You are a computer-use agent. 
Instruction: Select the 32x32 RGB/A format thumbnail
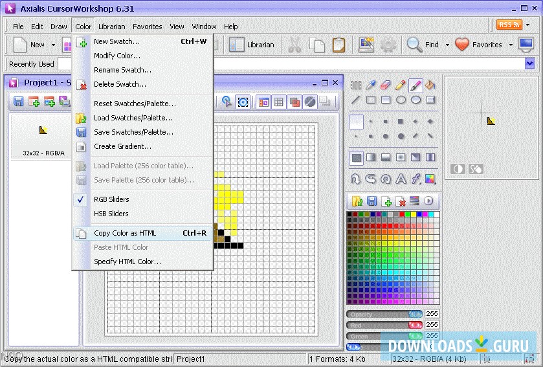pyautogui.click(x=43, y=137)
